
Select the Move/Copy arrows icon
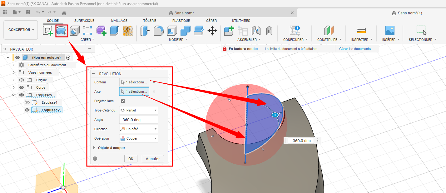coord(212,31)
